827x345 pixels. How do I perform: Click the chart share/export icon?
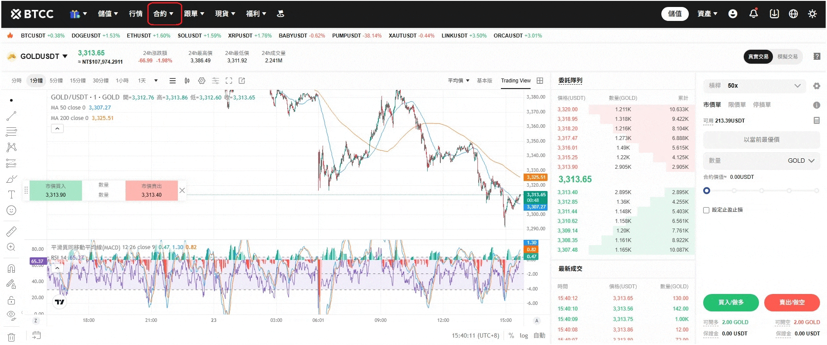click(242, 81)
